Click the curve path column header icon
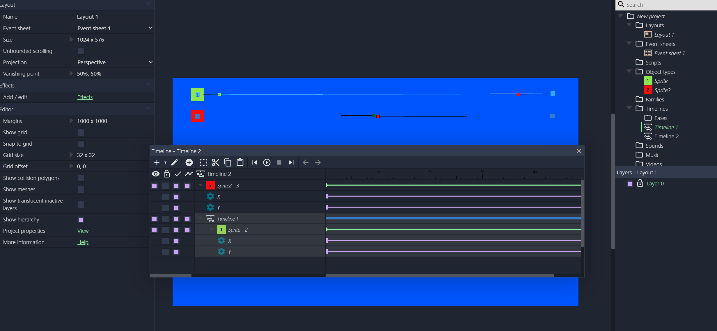 [189, 174]
